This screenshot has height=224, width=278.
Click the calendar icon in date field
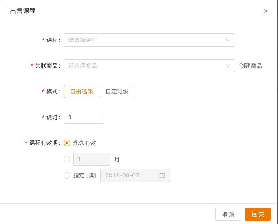point(162,175)
